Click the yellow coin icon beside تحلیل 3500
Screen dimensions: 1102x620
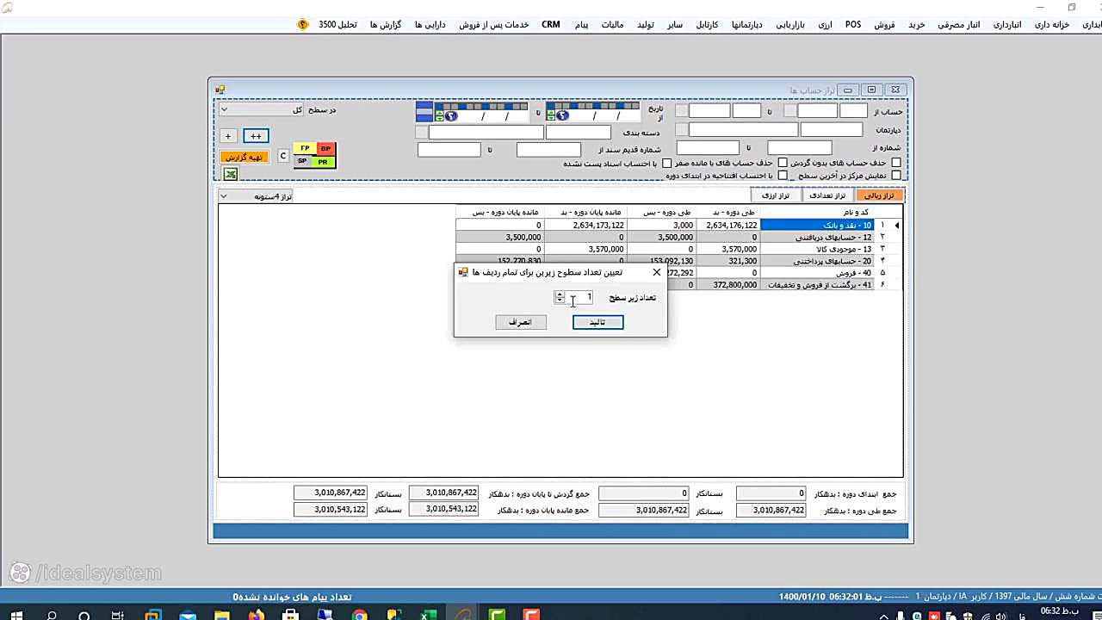tap(303, 25)
